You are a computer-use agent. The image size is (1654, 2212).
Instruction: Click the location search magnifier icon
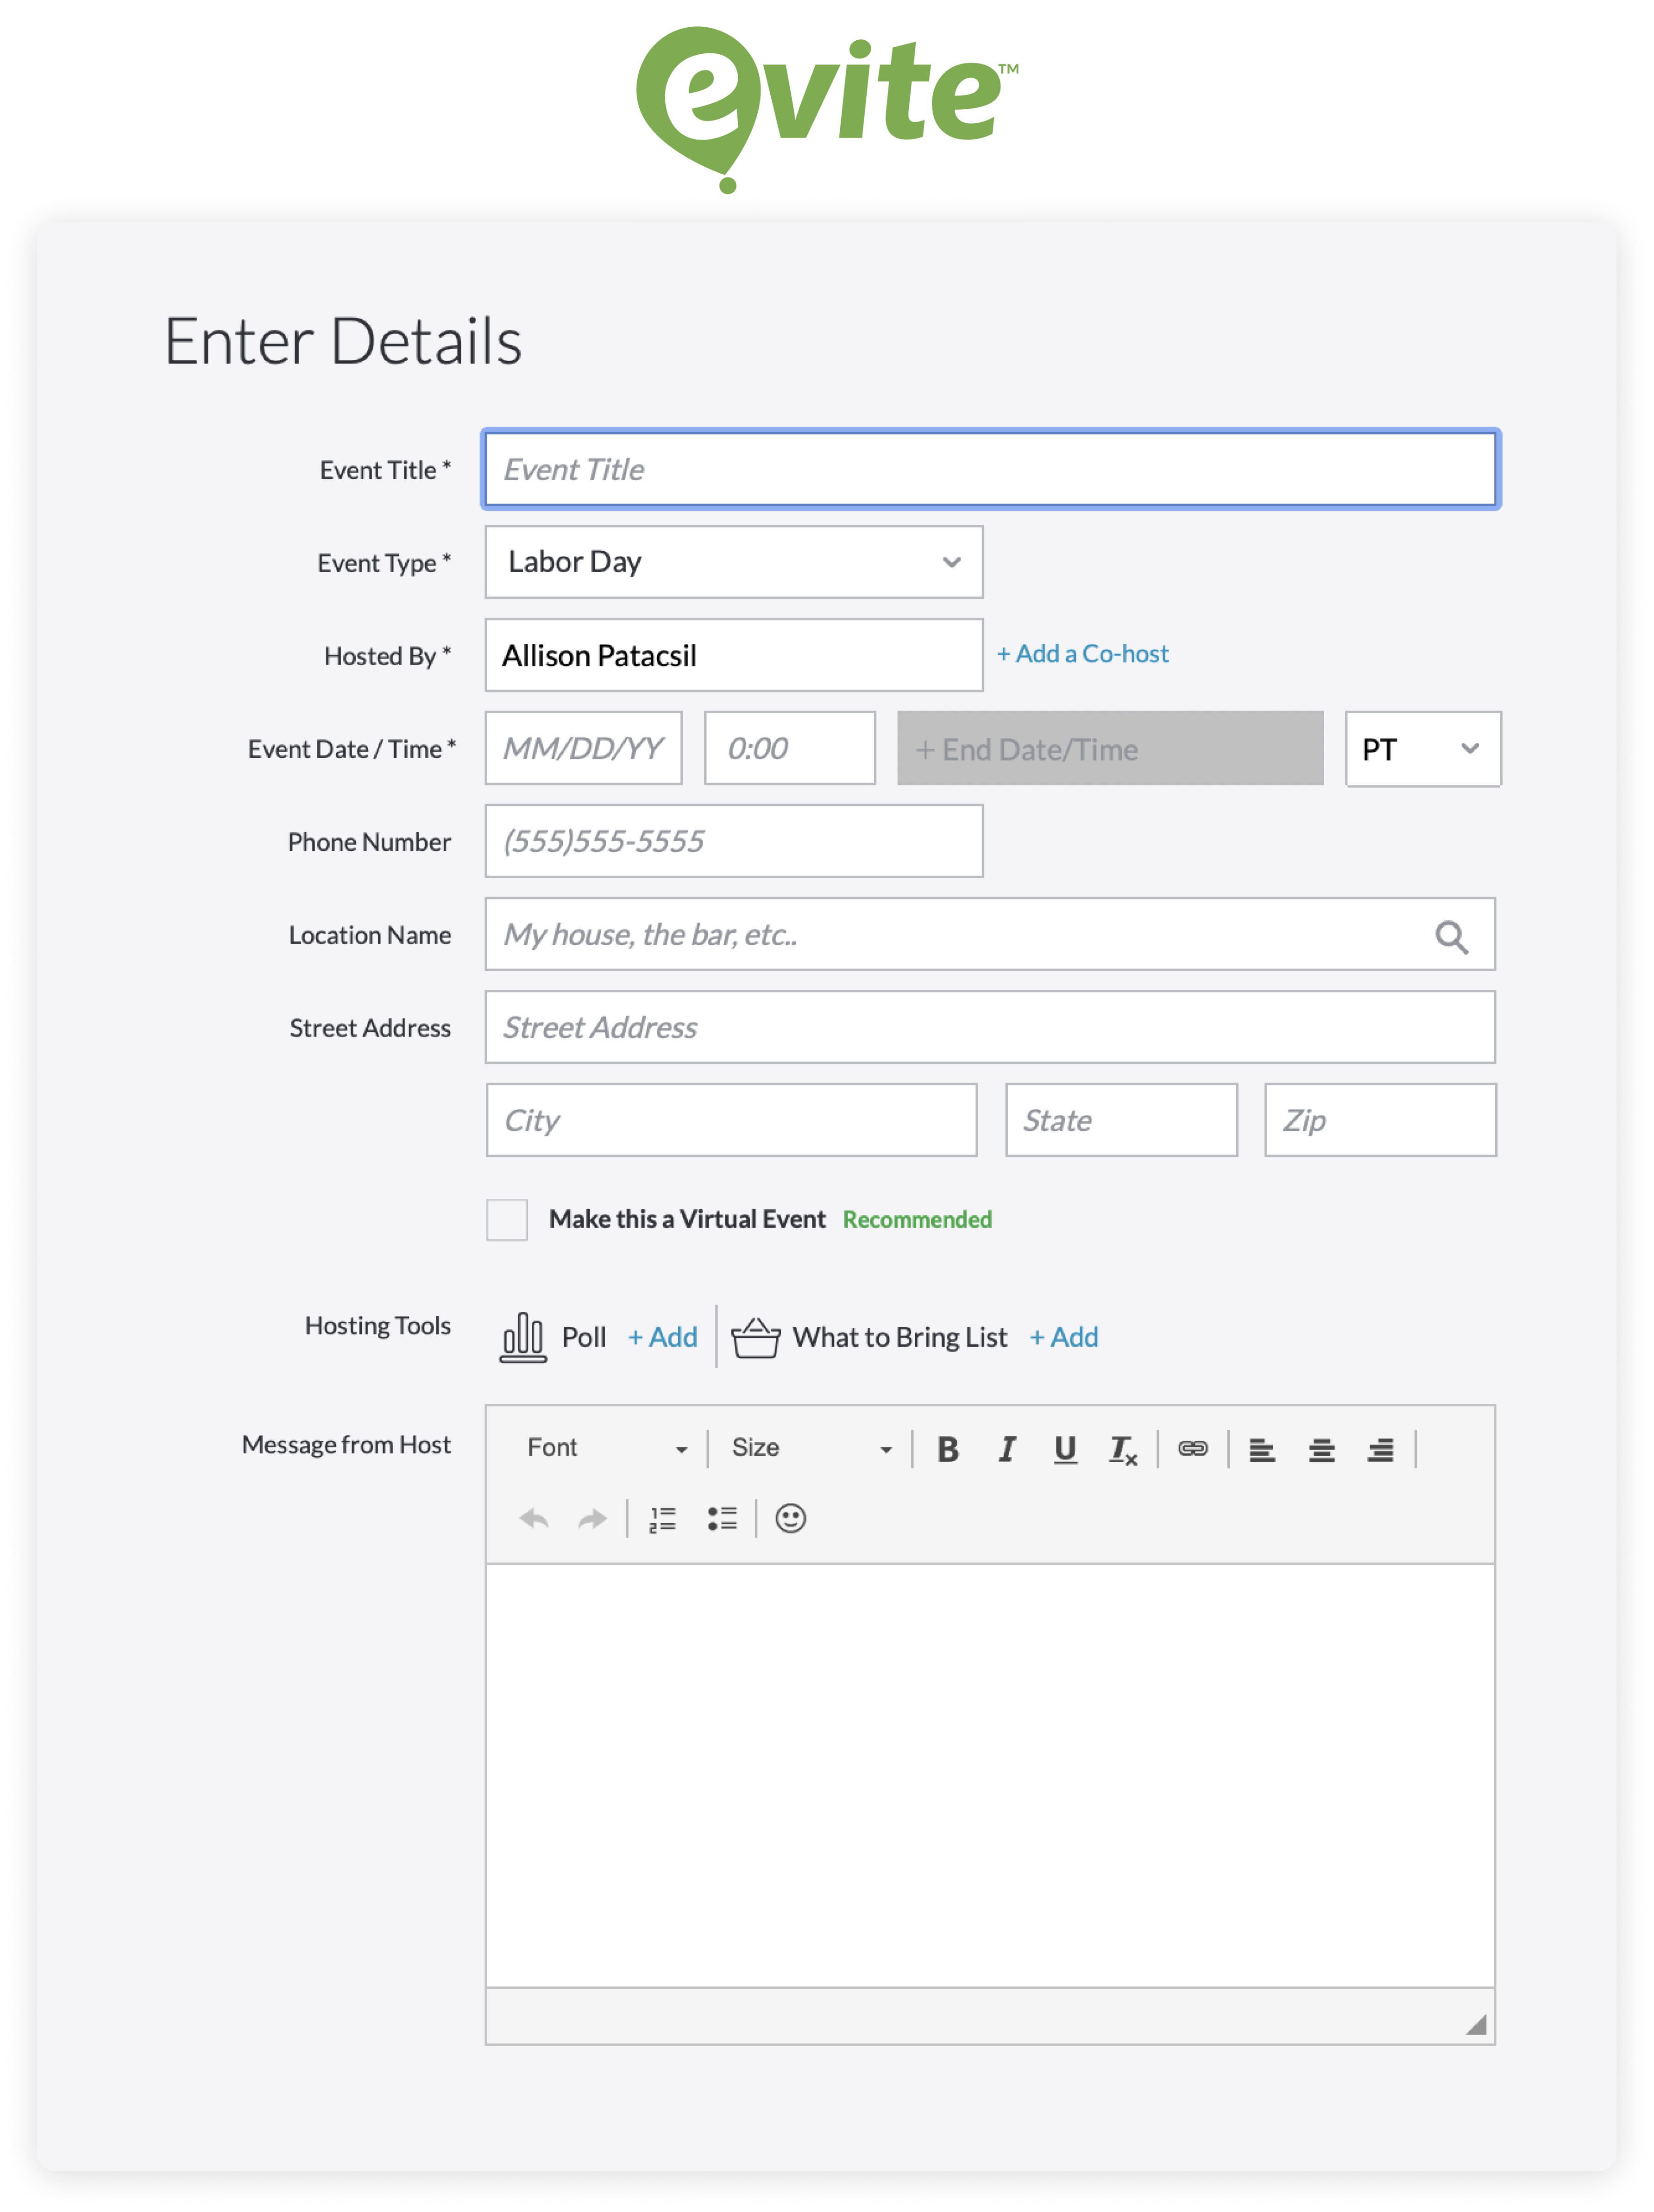click(x=1451, y=936)
